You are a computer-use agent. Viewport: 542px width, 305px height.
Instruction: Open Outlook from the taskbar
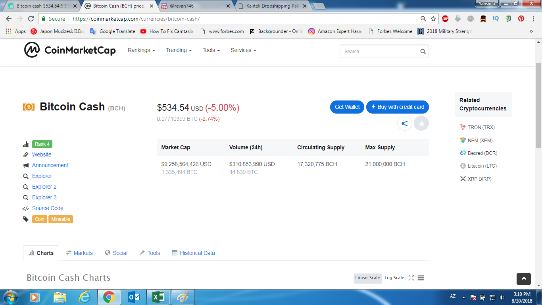[x=134, y=297]
